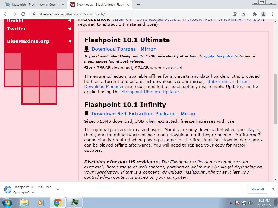Click the address bar URL field
Screen dimensions: 278x208
(x=131, y=14)
